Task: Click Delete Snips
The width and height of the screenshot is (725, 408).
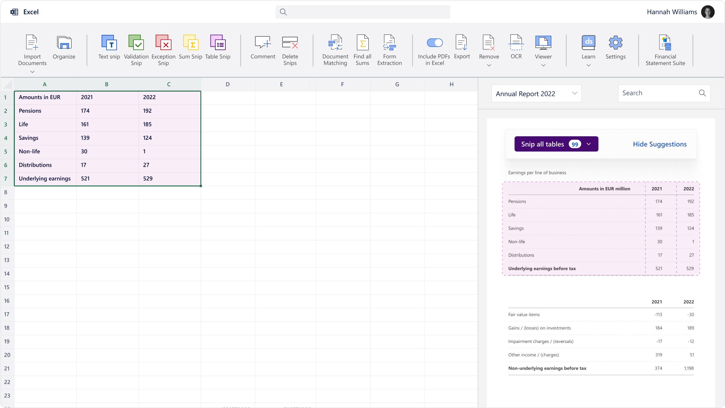Action: [x=290, y=50]
